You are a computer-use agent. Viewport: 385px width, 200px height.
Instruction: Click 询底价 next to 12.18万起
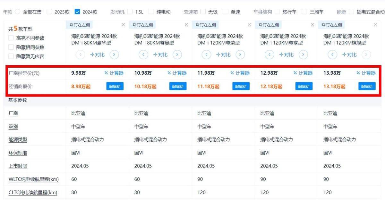coord(304,86)
